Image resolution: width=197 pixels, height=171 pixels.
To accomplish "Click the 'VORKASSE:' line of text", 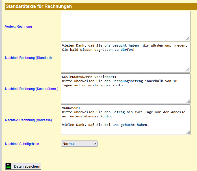I will pyautogui.click(x=71, y=108).
